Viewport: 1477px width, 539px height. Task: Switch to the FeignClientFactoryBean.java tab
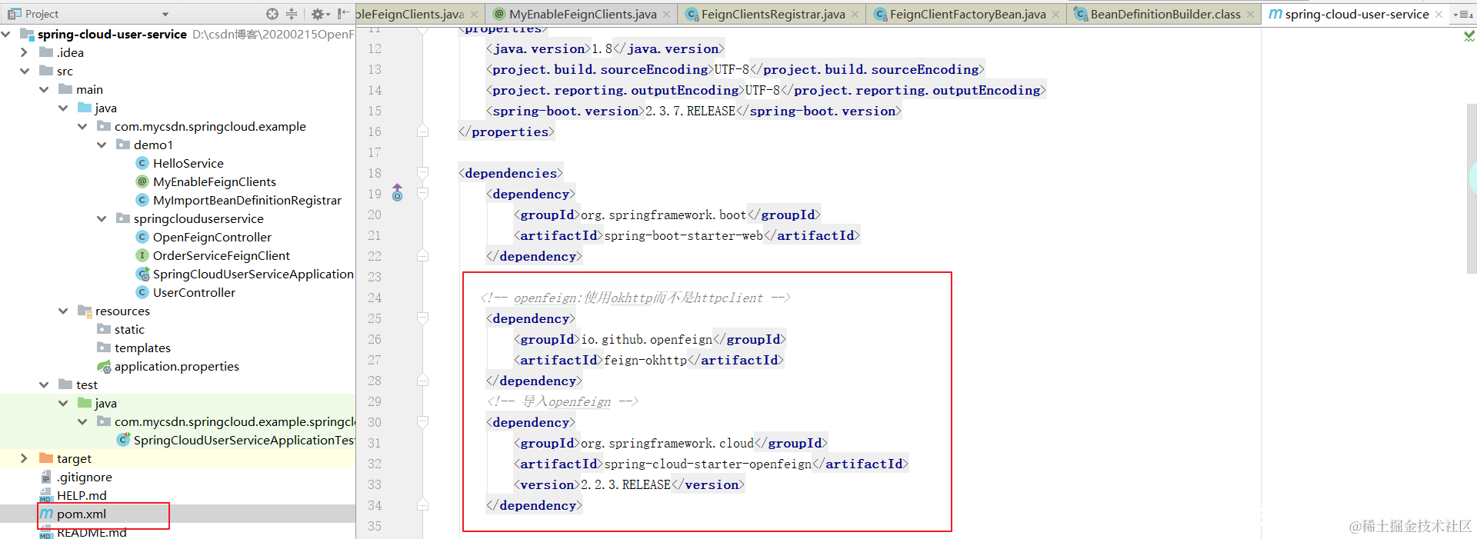coord(967,14)
